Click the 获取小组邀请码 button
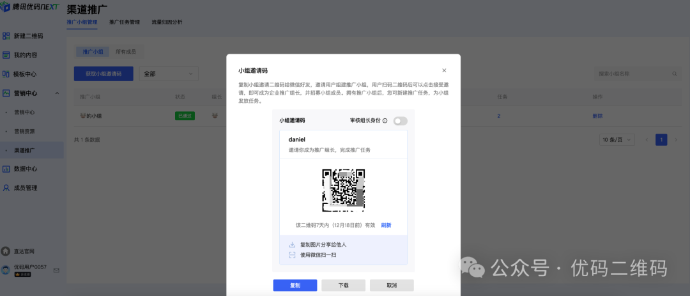The height and width of the screenshot is (296, 690). [x=103, y=74]
